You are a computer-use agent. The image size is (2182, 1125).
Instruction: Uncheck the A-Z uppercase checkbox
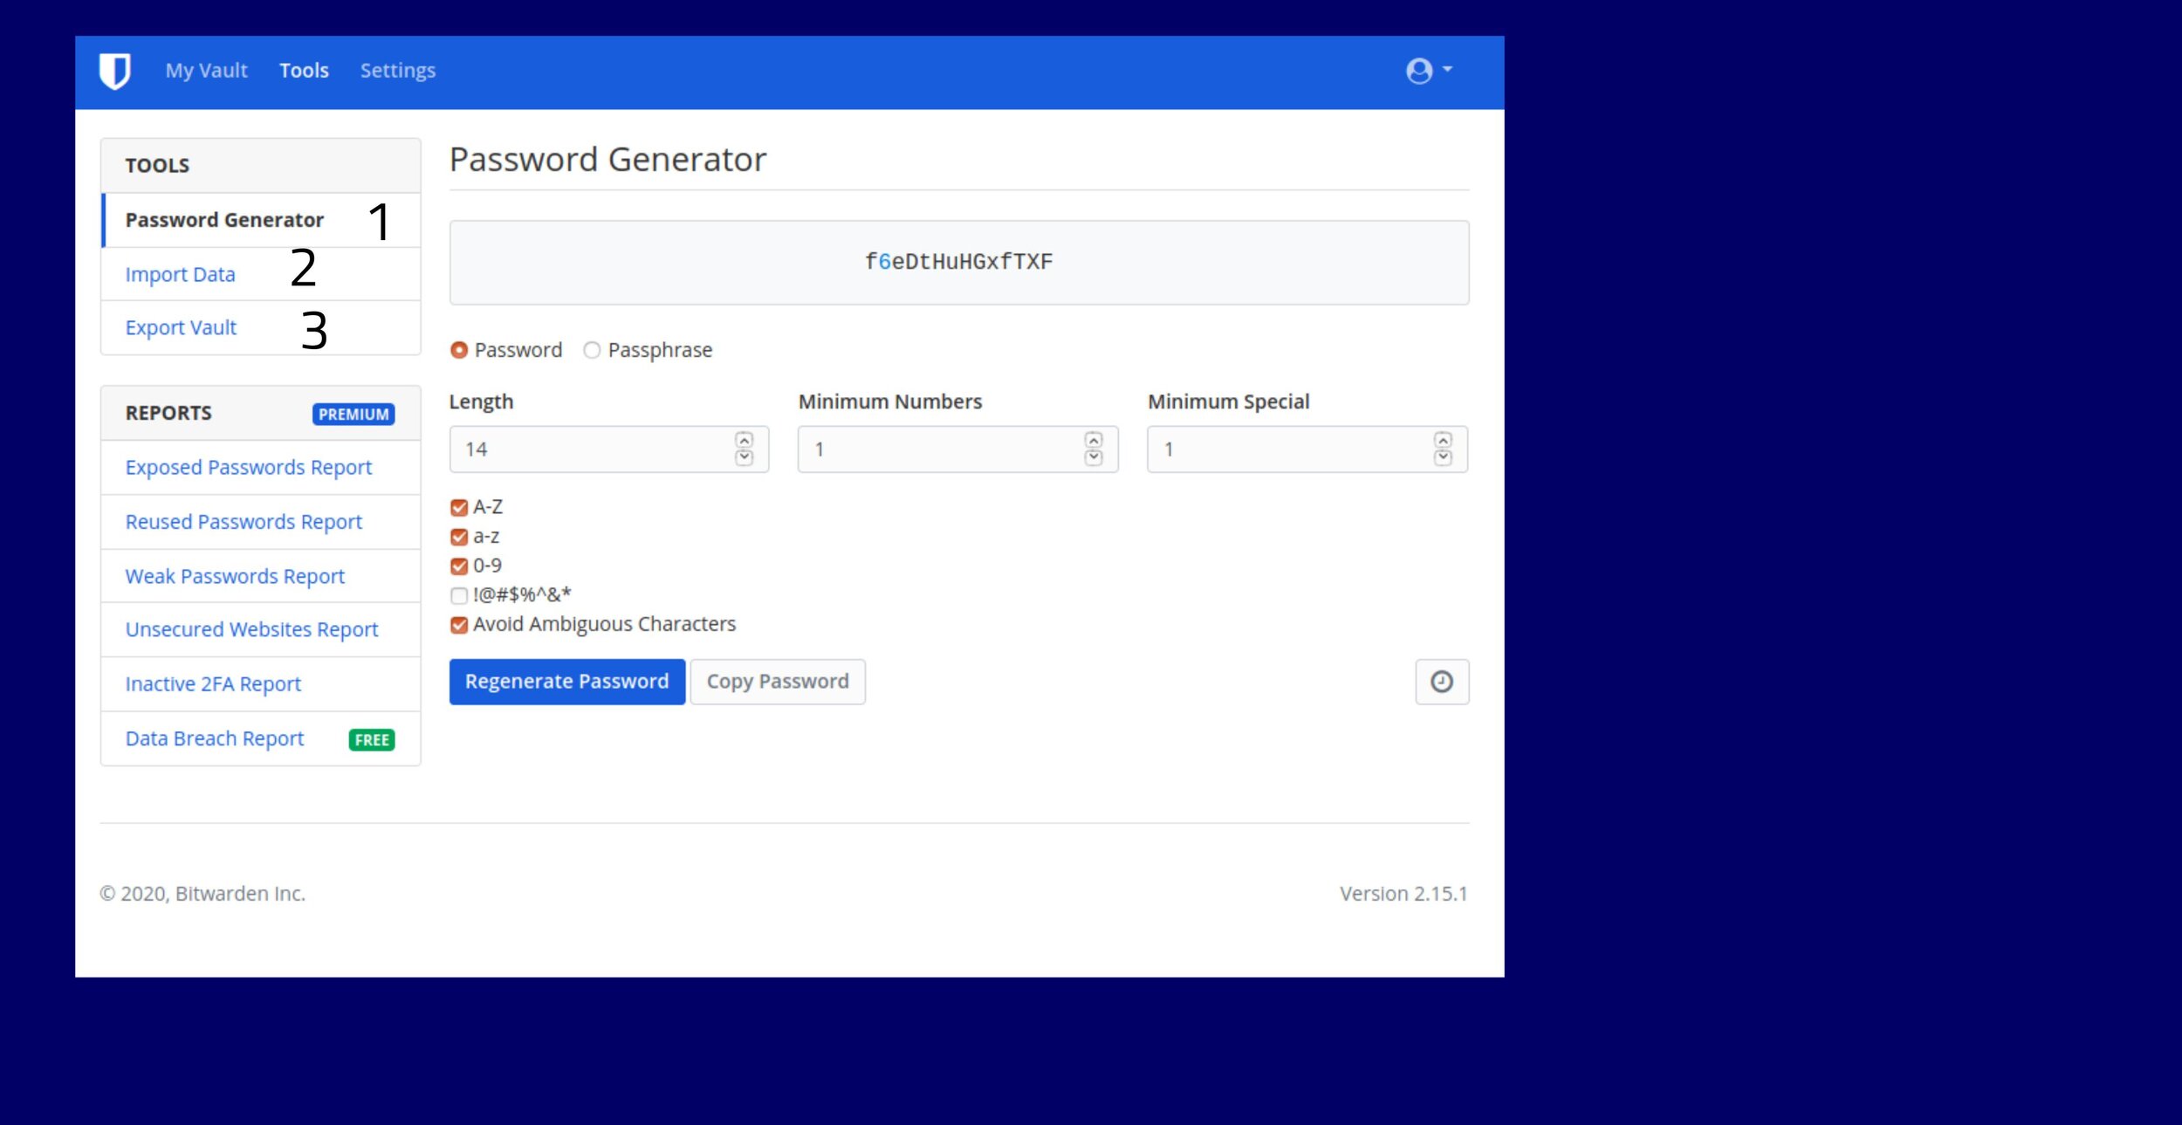point(459,508)
